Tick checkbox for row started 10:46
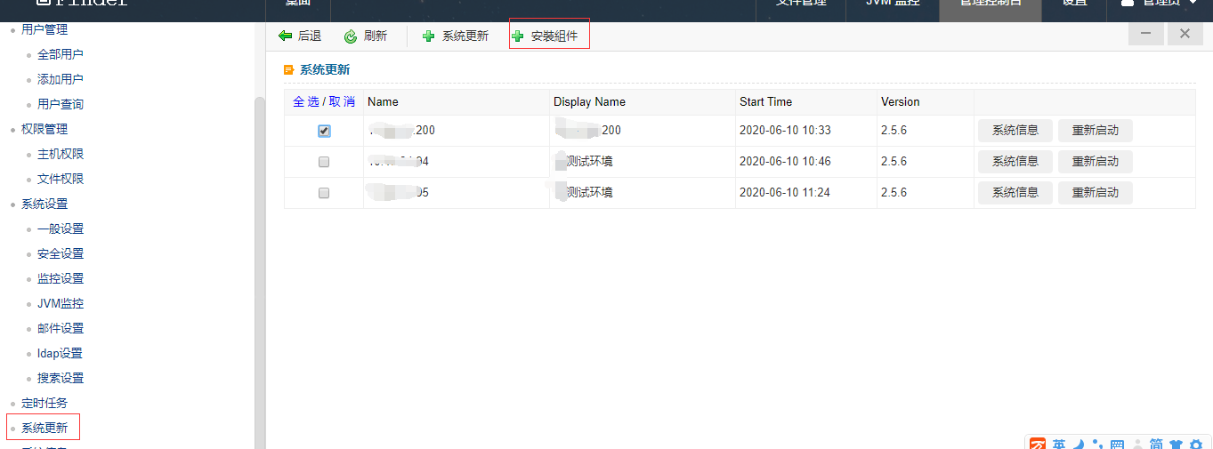Screen dimensions: 1213x449 324,162
